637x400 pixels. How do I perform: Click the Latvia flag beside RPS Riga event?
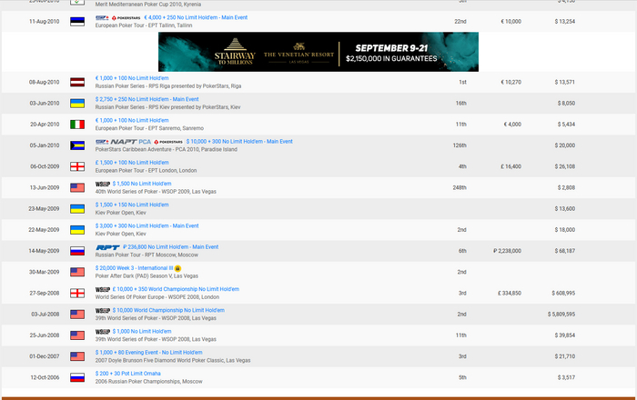77,83
